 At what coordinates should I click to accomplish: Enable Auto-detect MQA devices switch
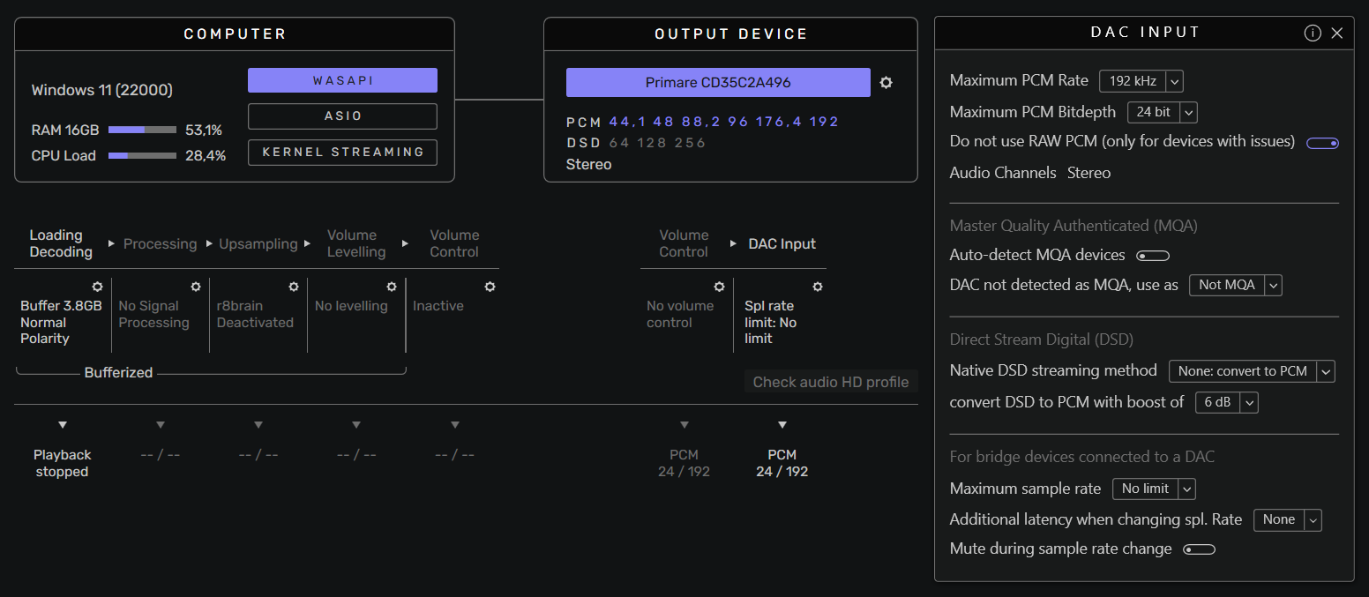click(1153, 256)
